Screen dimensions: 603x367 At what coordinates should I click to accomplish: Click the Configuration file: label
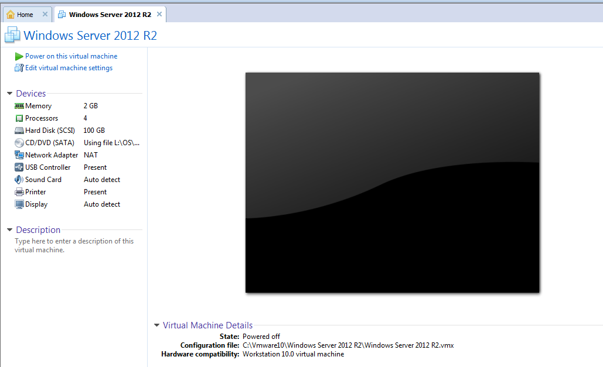tap(210, 345)
